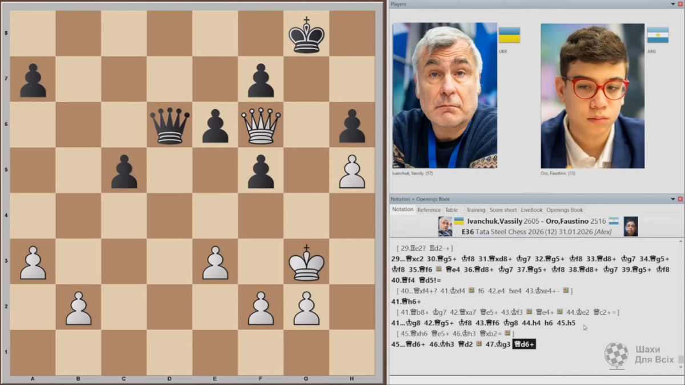This screenshot has width=685, height=385.
Task: Open the LiveBook tab
Action: coord(531,210)
